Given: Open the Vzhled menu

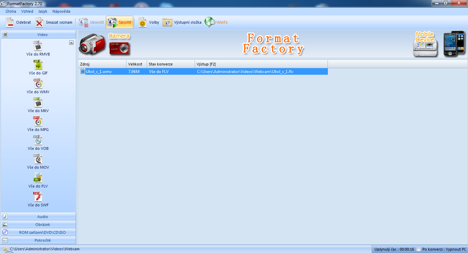Looking at the screenshot, I should pyautogui.click(x=27, y=11).
